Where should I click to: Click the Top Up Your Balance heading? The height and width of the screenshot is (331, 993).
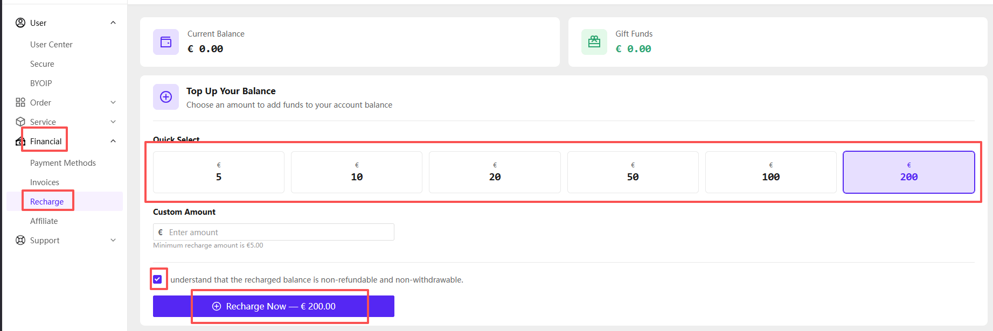click(x=231, y=91)
